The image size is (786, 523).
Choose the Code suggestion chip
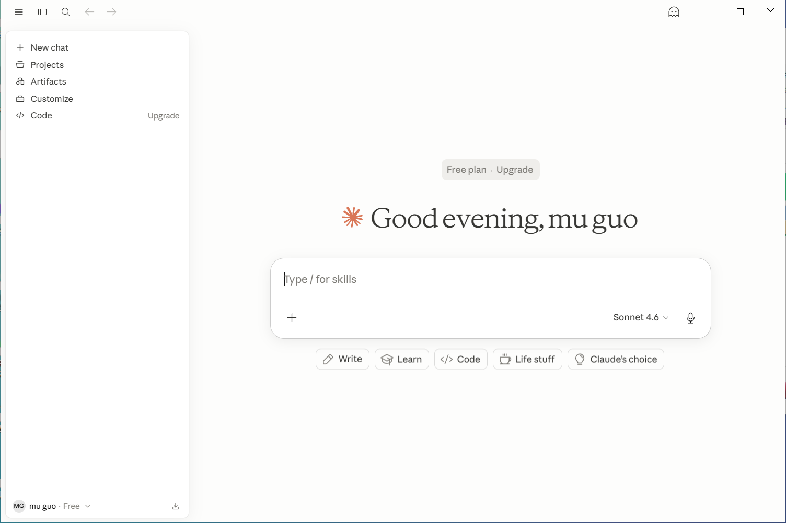coord(460,359)
